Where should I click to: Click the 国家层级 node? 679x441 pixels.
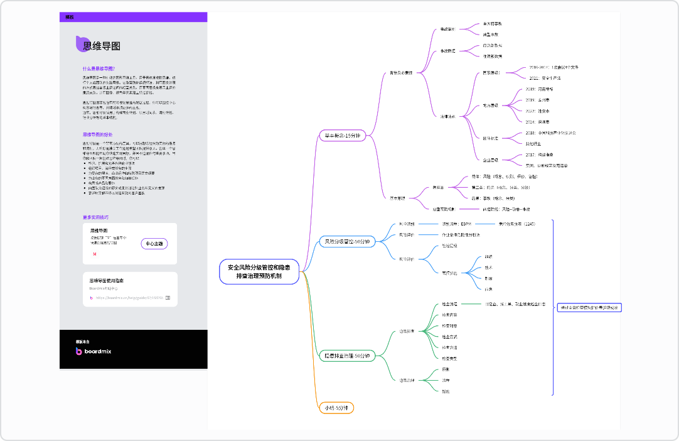click(491, 73)
